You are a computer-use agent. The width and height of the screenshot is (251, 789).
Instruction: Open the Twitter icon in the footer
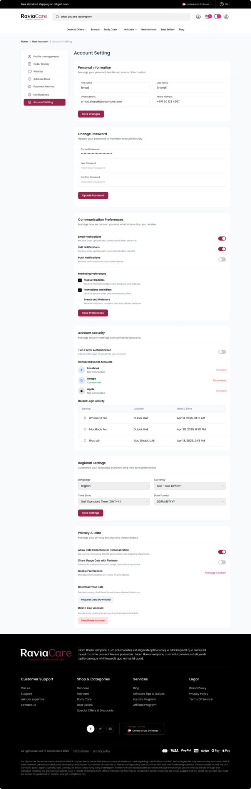point(100,729)
